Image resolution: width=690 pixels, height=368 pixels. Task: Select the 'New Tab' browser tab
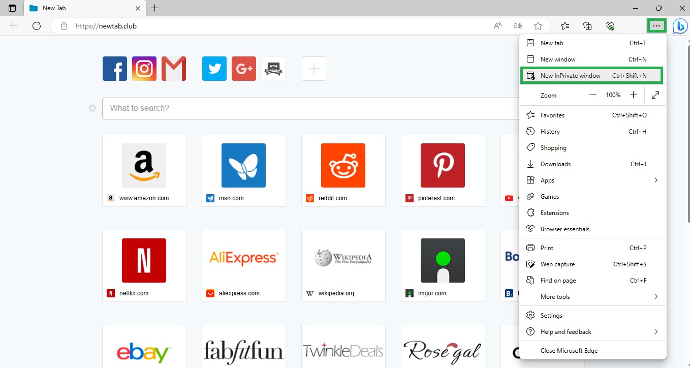pos(85,8)
